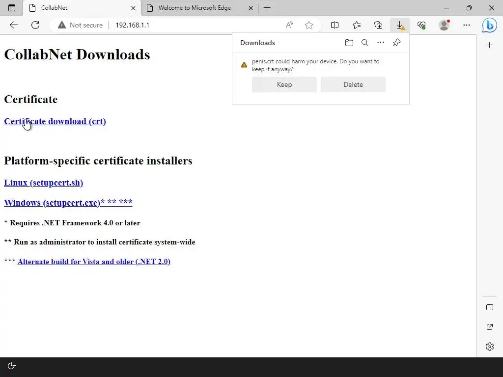
Task: Click the plus icon in sidebar
Action: (490, 45)
